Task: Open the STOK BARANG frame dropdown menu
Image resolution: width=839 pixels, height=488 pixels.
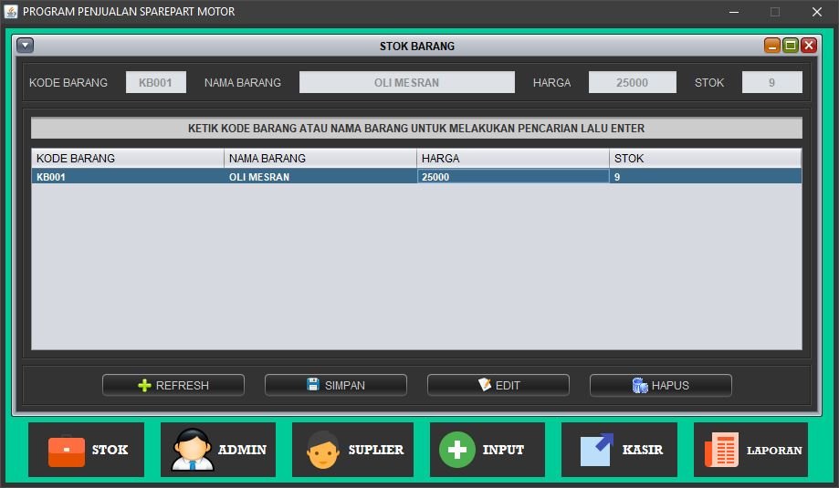Action: point(26,46)
